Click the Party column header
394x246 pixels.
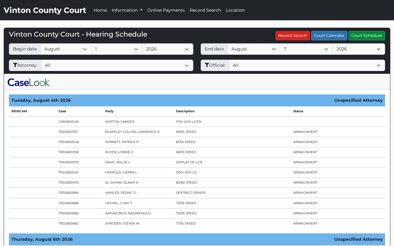[109, 111]
